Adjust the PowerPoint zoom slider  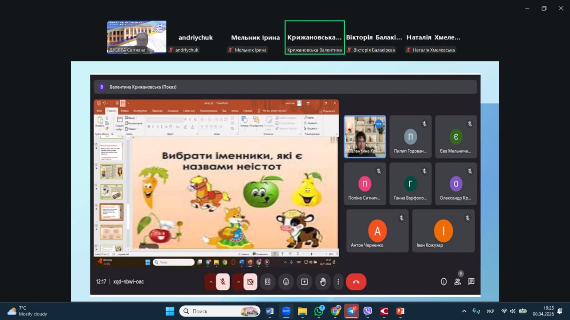point(311,254)
